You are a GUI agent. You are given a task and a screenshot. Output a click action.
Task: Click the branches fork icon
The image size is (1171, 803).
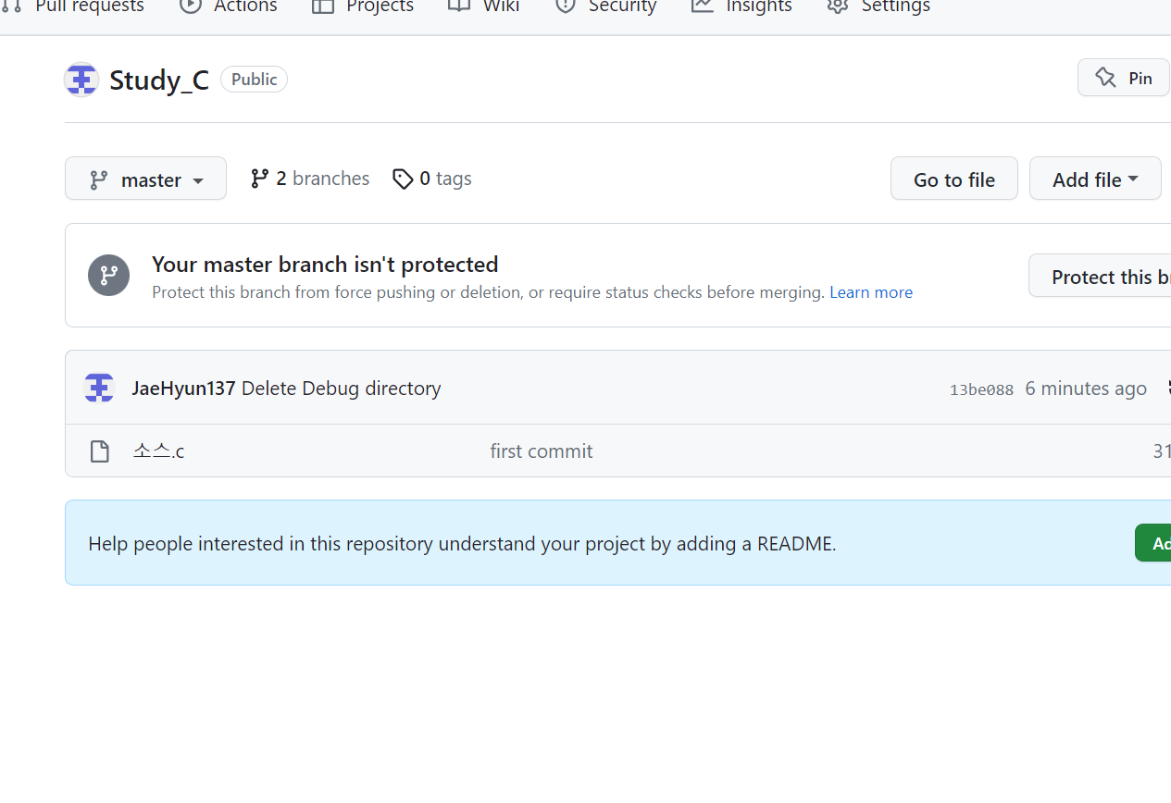click(x=260, y=179)
